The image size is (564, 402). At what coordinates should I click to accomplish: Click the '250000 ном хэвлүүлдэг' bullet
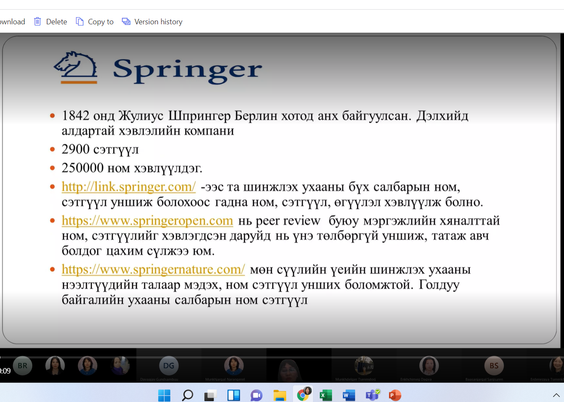[132, 168]
